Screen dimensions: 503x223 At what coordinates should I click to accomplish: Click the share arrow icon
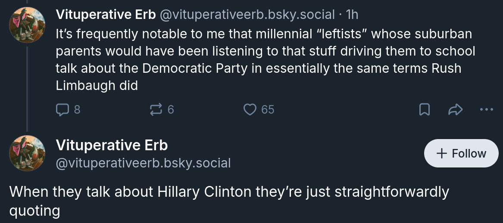click(x=455, y=110)
